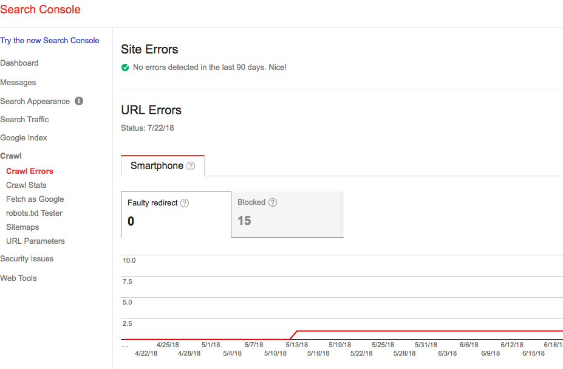
Task: Open the Search Console home heading
Action: pyautogui.click(x=40, y=10)
